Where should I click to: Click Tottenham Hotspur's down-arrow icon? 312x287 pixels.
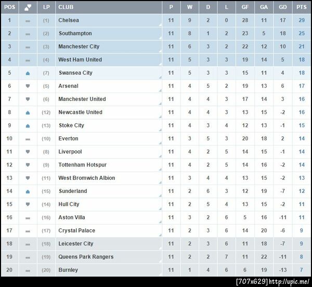(x=28, y=165)
